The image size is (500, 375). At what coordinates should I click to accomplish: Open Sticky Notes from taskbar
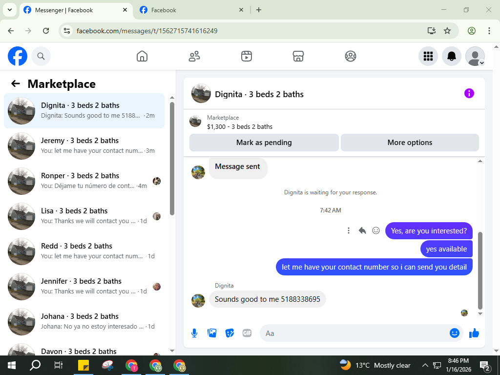pyautogui.click(x=83, y=365)
